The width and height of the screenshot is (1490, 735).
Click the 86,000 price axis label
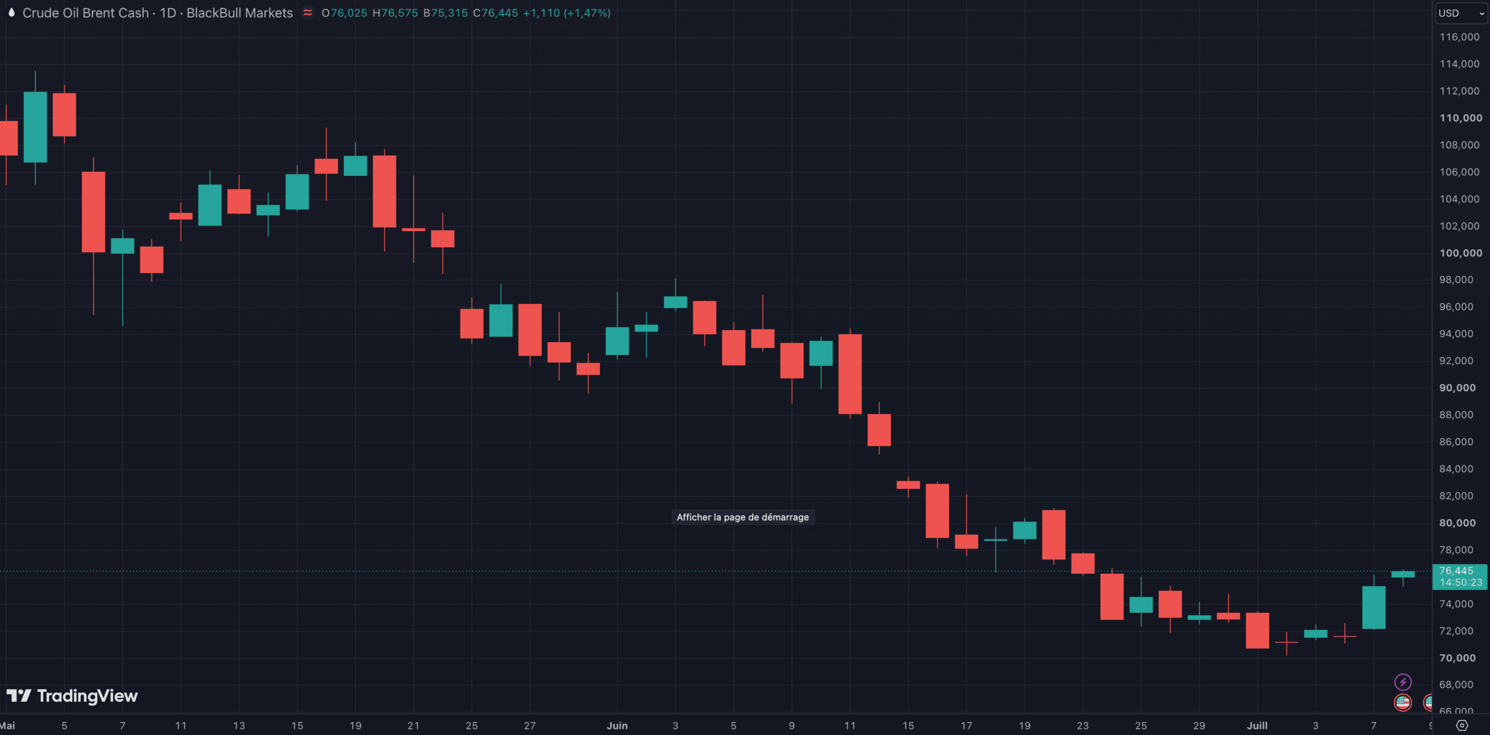tap(1456, 442)
